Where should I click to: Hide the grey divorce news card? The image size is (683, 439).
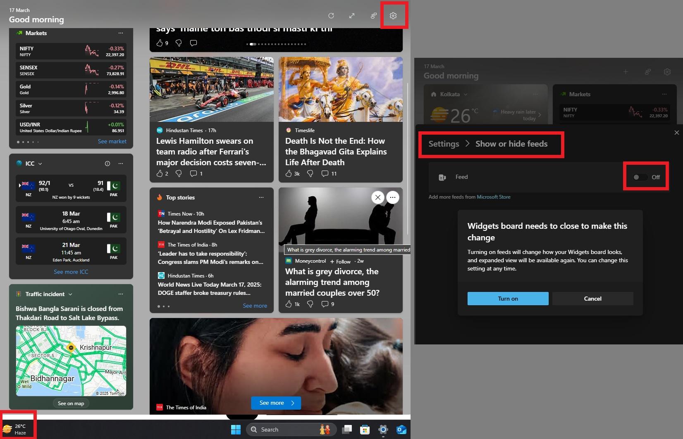click(x=377, y=197)
